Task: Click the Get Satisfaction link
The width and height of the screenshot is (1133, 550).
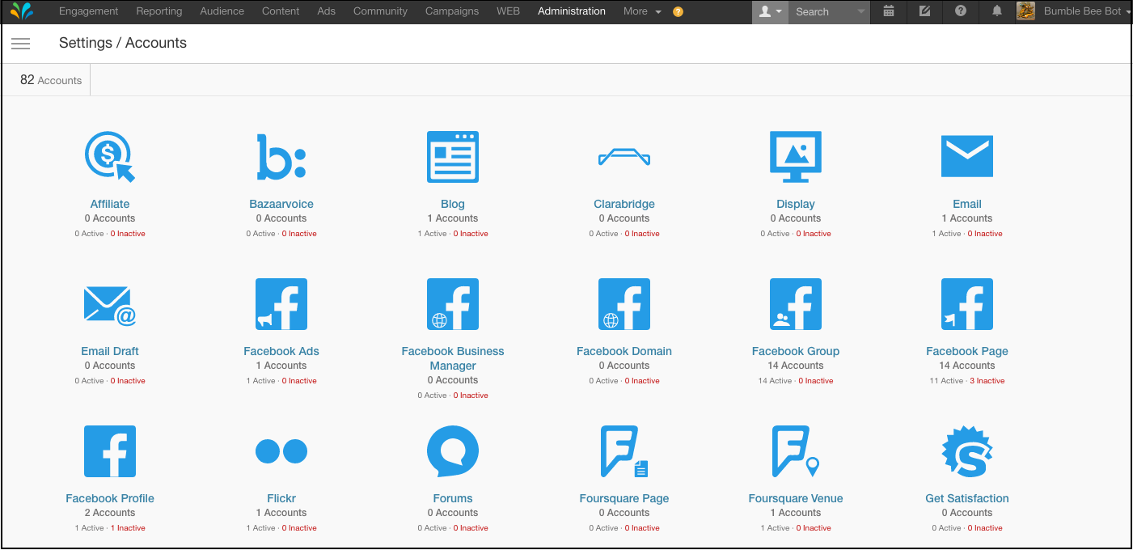Action: [x=967, y=498]
